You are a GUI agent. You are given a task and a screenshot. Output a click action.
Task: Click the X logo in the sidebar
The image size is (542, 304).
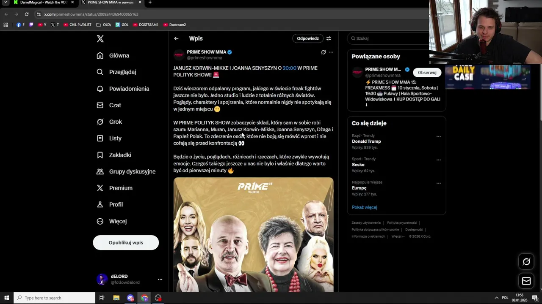pyautogui.click(x=100, y=39)
